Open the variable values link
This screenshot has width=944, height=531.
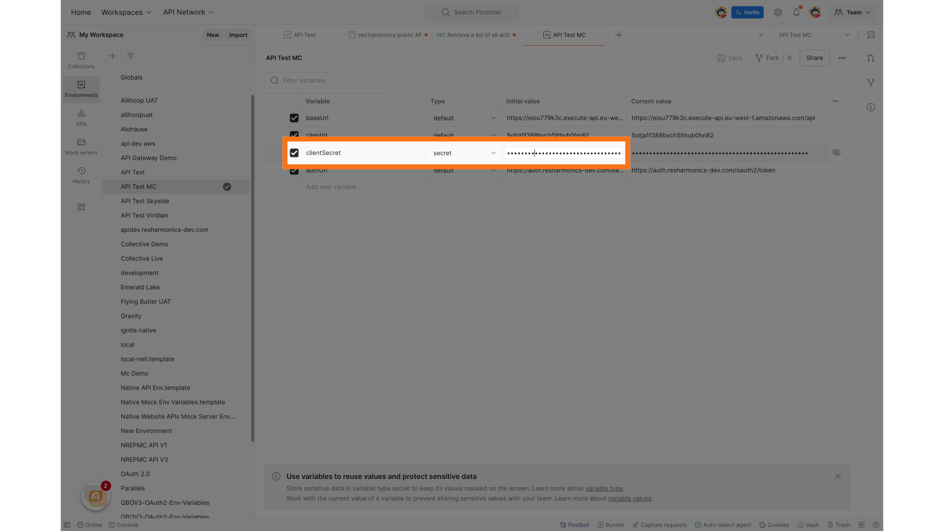[629, 499]
